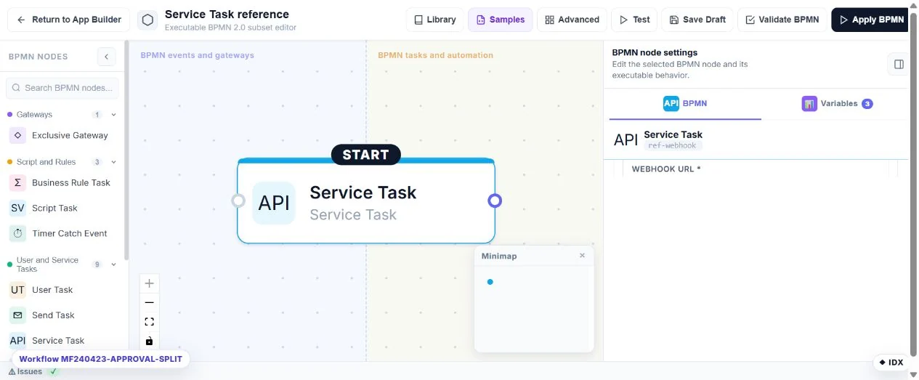This screenshot has width=919, height=380.
Task: Toggle the right settings panel layout
Action: click(899, 64)
